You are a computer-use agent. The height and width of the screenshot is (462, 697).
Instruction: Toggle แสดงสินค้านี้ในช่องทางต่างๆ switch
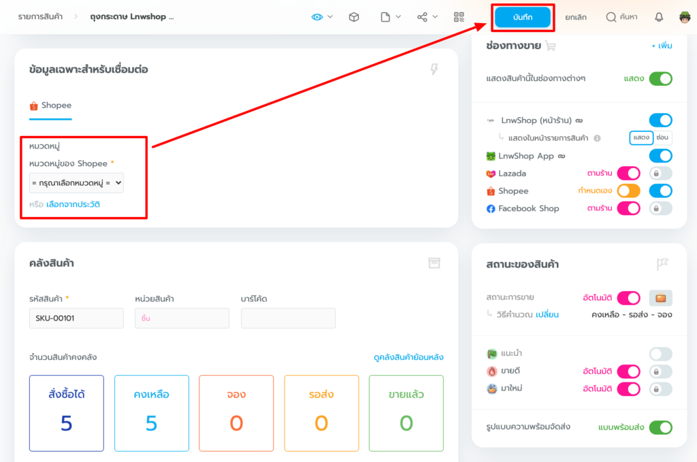tap(660, 78)
